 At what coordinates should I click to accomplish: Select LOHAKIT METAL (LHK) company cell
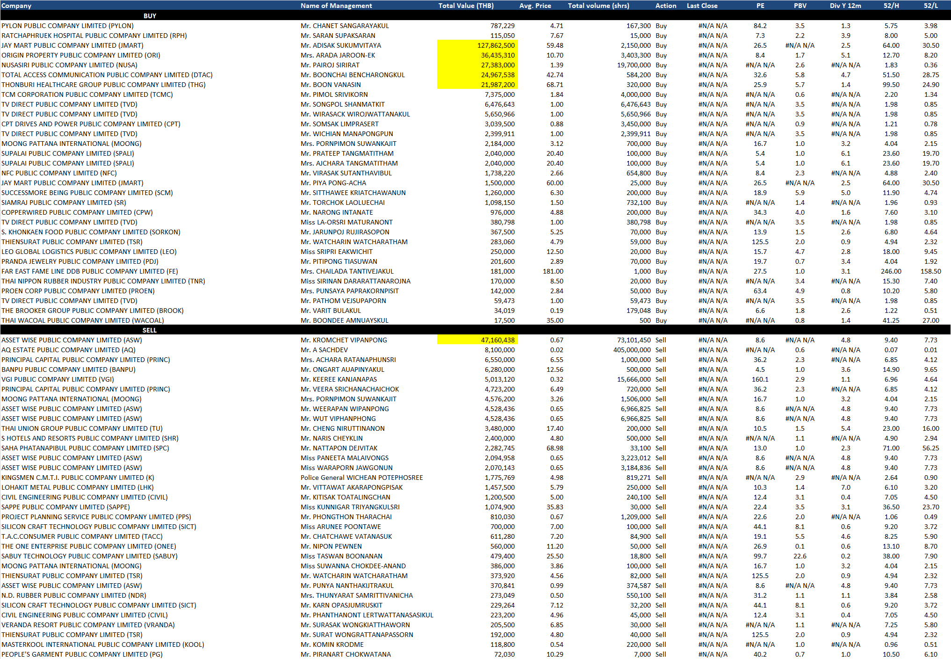coord(78,487)
